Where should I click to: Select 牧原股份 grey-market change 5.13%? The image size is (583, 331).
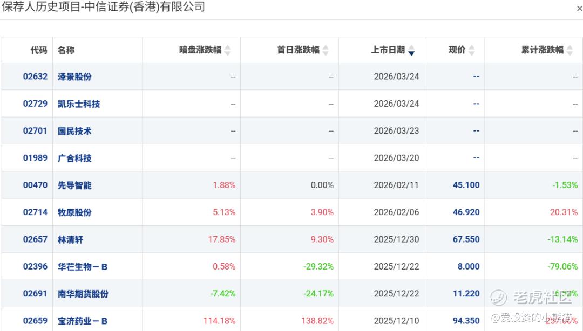[x=224, y=212]
